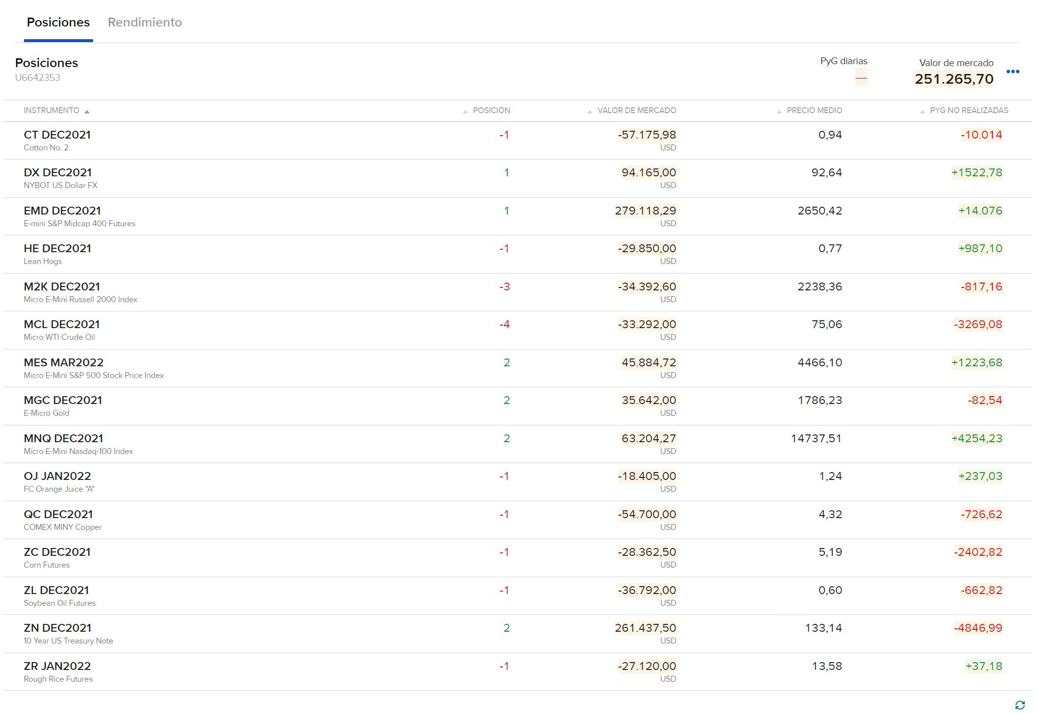Open the MNQ DEC2021 Nasdaq-100 instrument
This screenshot has width=1038, height=714.
coord(64,439)
